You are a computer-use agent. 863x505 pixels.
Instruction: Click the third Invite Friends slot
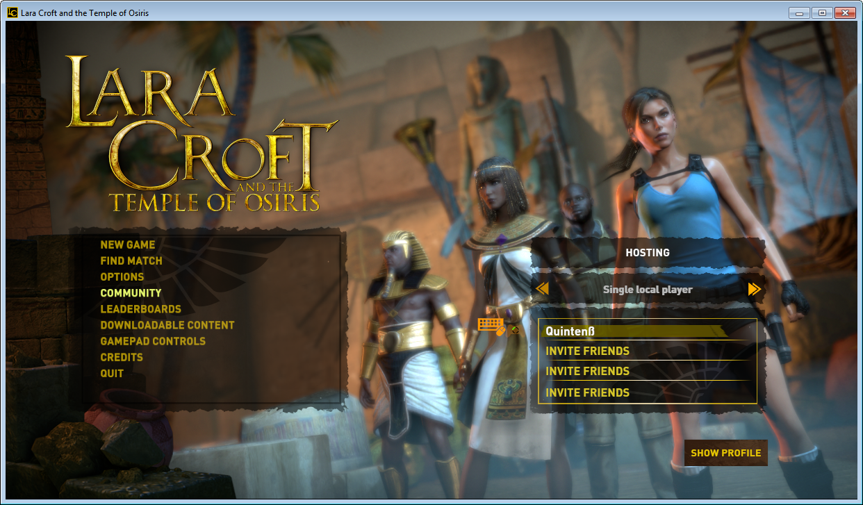point(648,392)
